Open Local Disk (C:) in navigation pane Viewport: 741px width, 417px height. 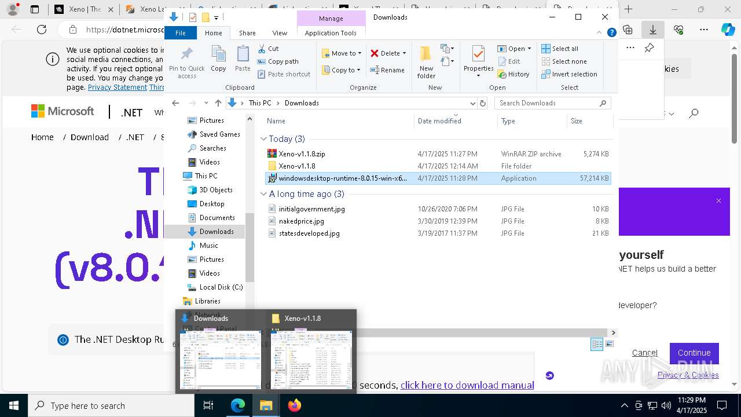click(221, 287)
